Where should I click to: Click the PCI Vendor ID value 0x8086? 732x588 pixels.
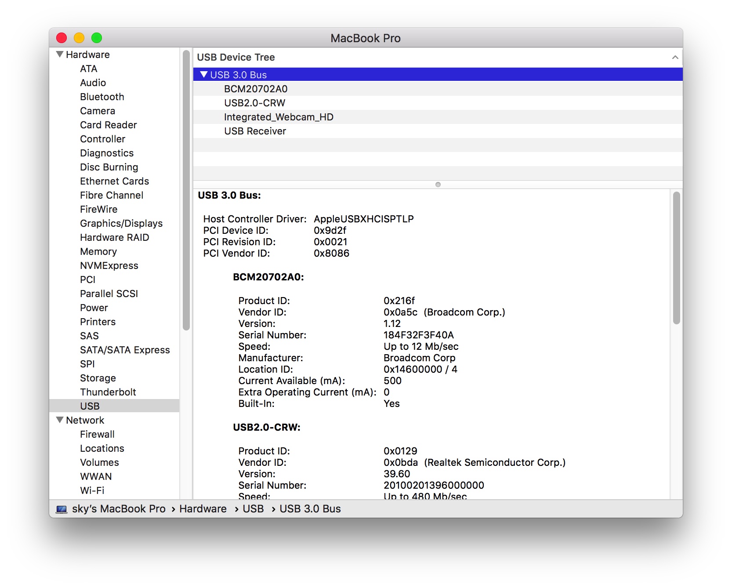click(x=332, y=253)
